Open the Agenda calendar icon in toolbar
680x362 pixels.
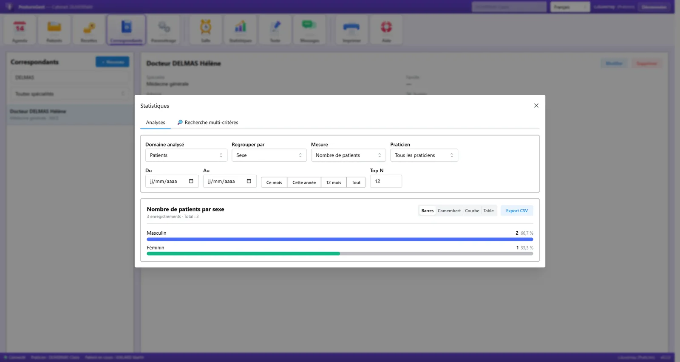20,29
